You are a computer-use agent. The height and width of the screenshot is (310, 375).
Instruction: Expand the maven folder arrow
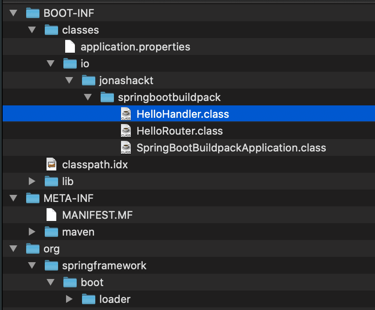(x=31, y=232)
